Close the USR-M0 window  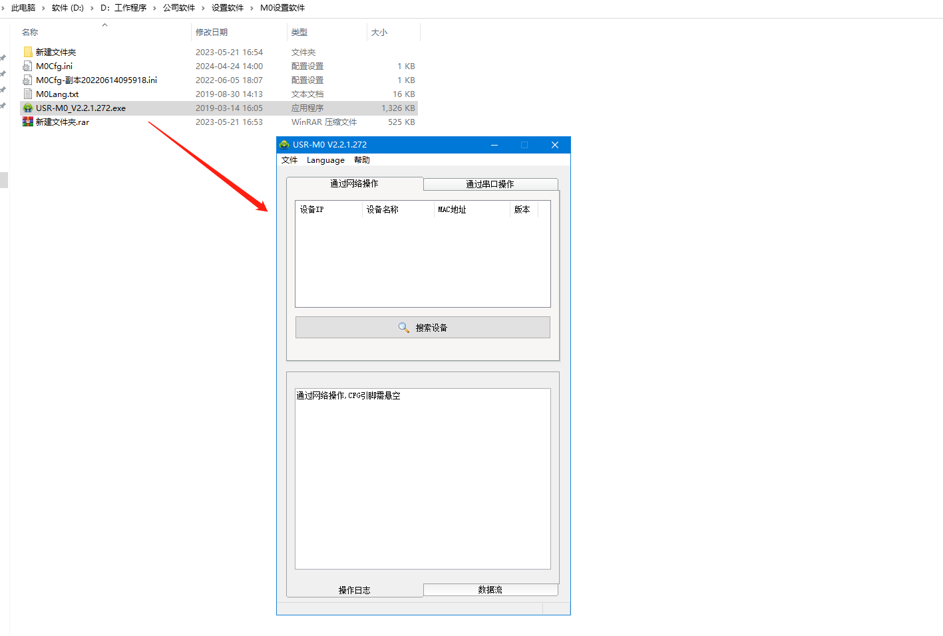(555, 145)
